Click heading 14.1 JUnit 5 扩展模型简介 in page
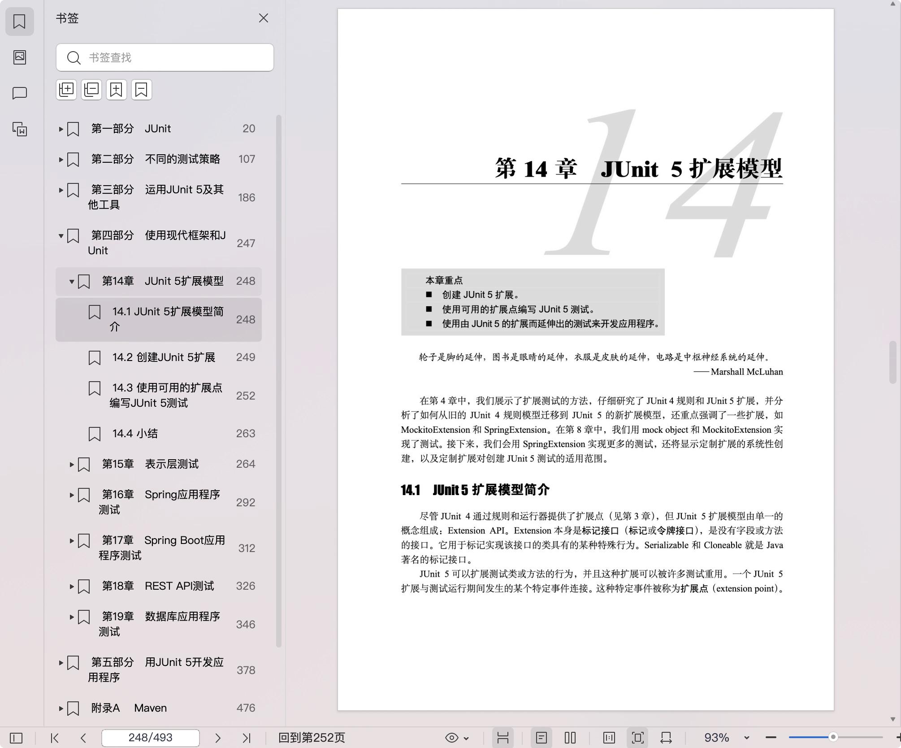 (x=475, y=490)
